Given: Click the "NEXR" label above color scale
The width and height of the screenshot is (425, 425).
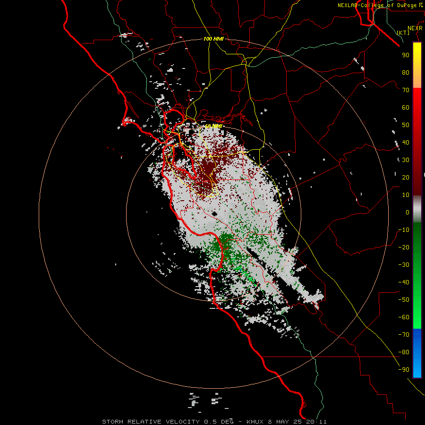Looking at the screenshot, I should click(415, 28).
